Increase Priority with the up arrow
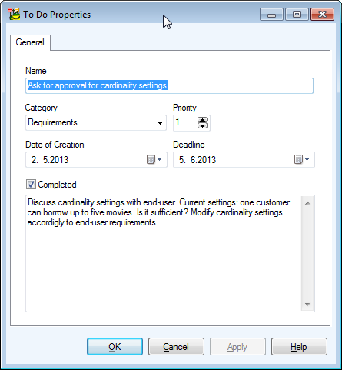342x370 pixels. (x=202, y=120)
